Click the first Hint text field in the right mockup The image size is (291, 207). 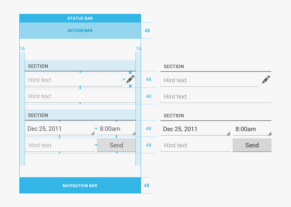pos(209,80)
